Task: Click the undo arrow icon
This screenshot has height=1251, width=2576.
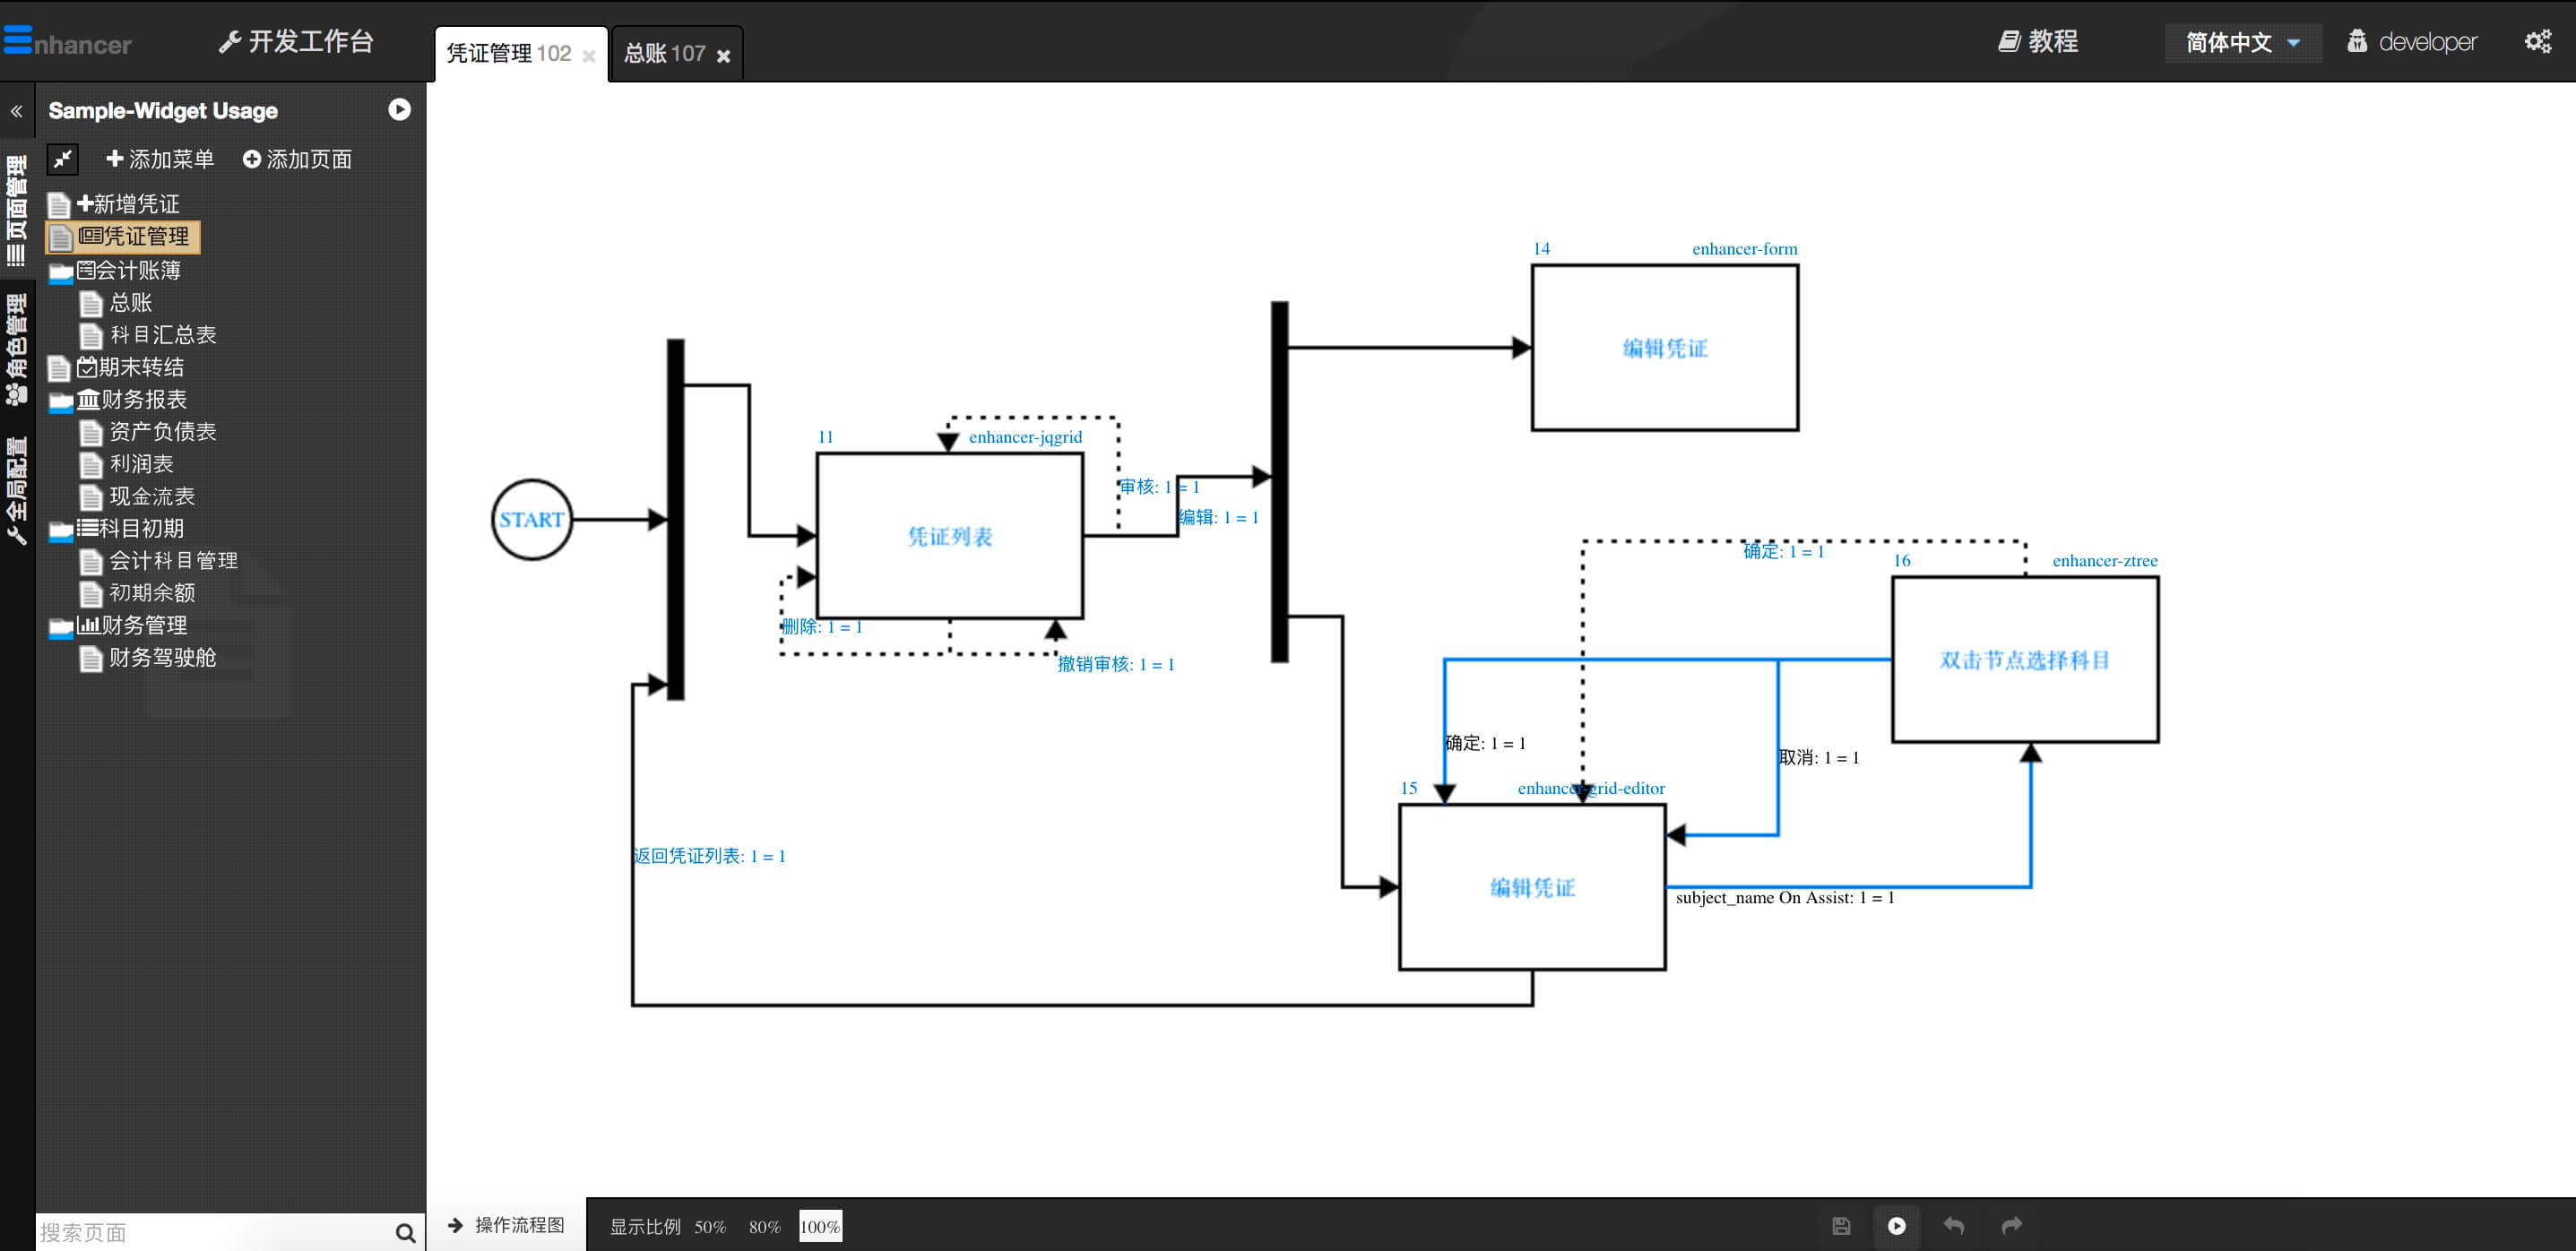Action: point(1953,1225)
